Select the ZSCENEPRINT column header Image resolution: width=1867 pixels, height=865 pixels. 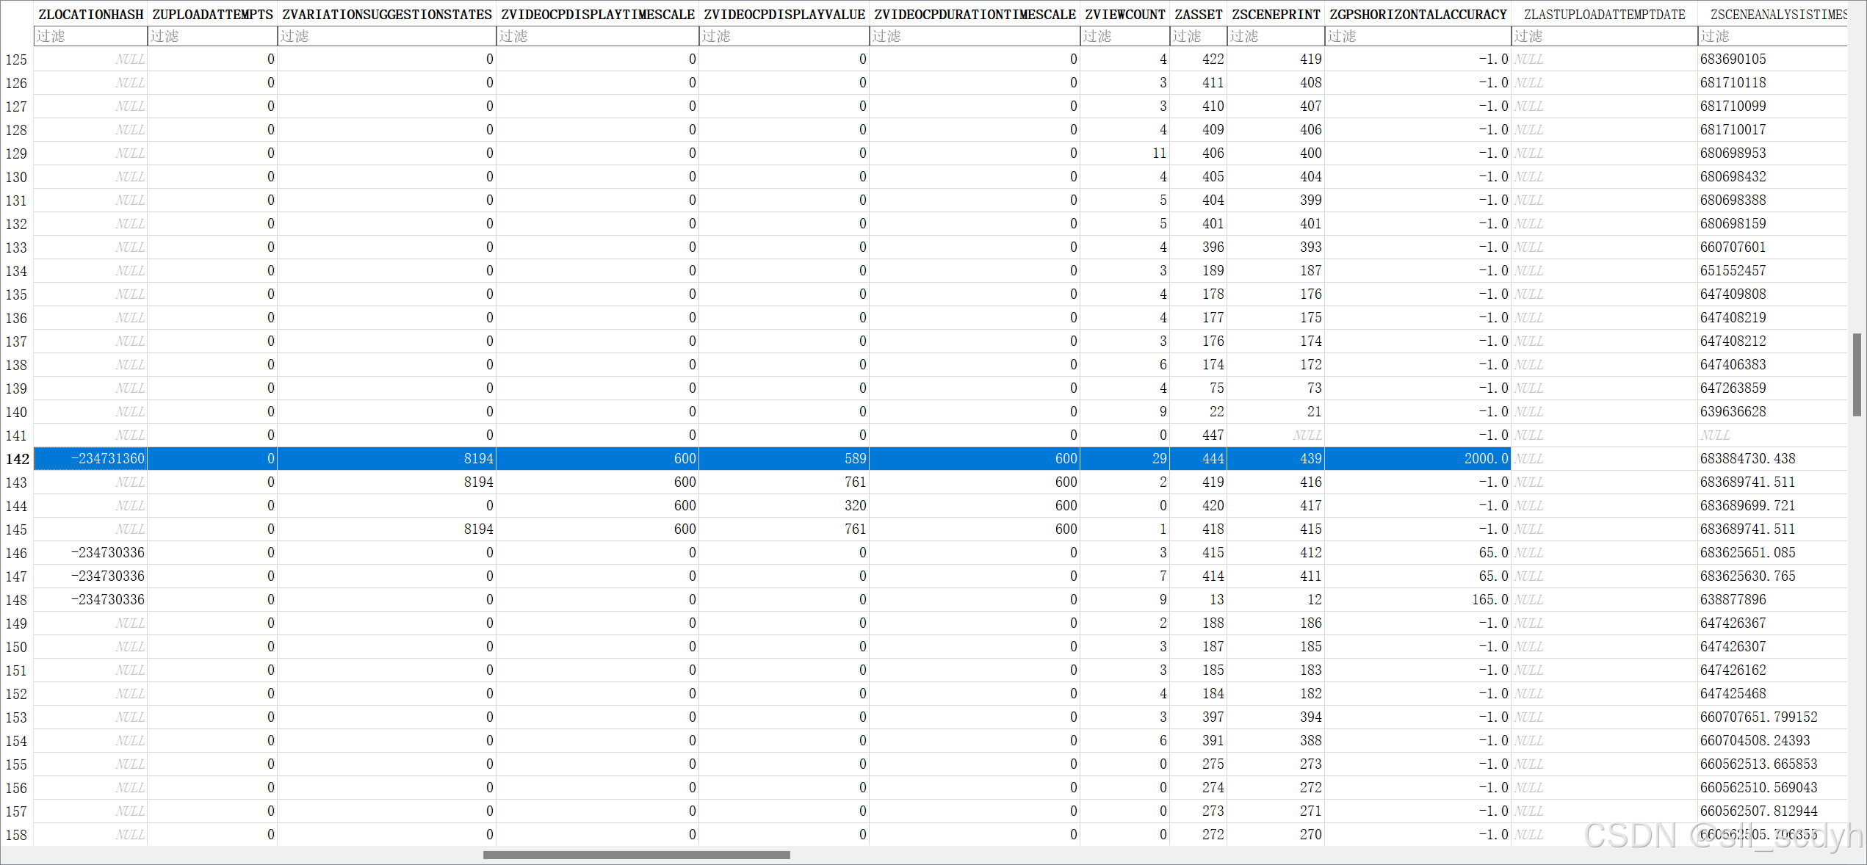click(x=1276, y=15)
